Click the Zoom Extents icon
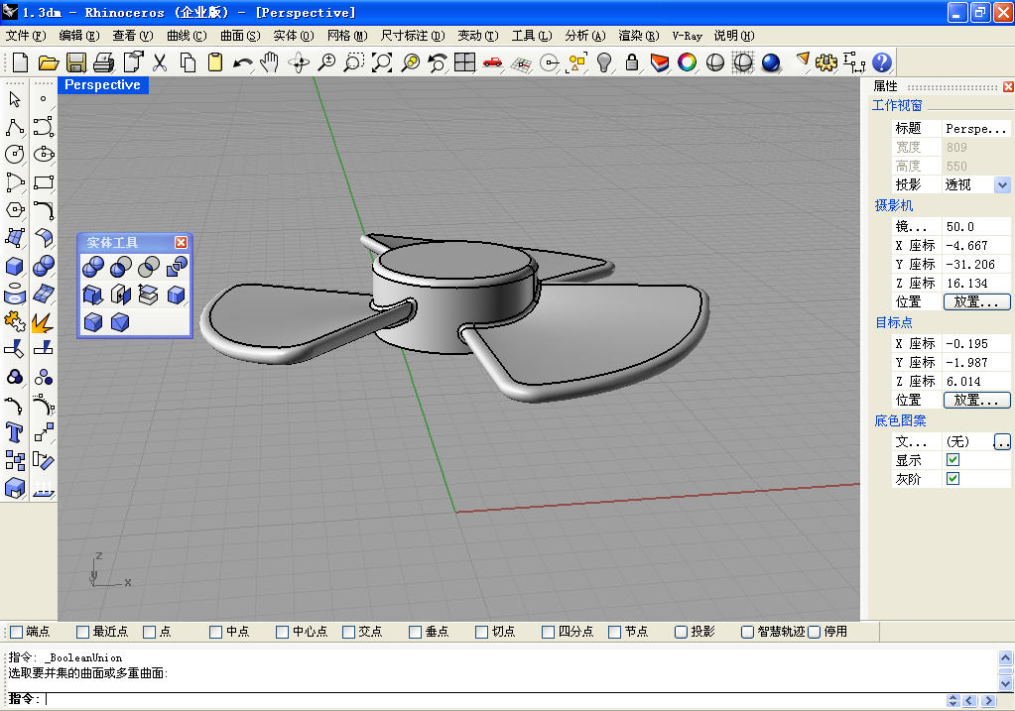1015x711 pixels. (382, 62)
